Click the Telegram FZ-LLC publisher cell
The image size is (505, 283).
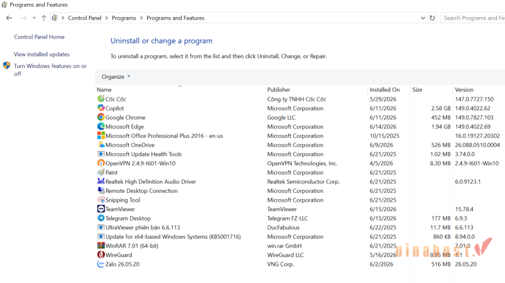click(x=287, y=218)
